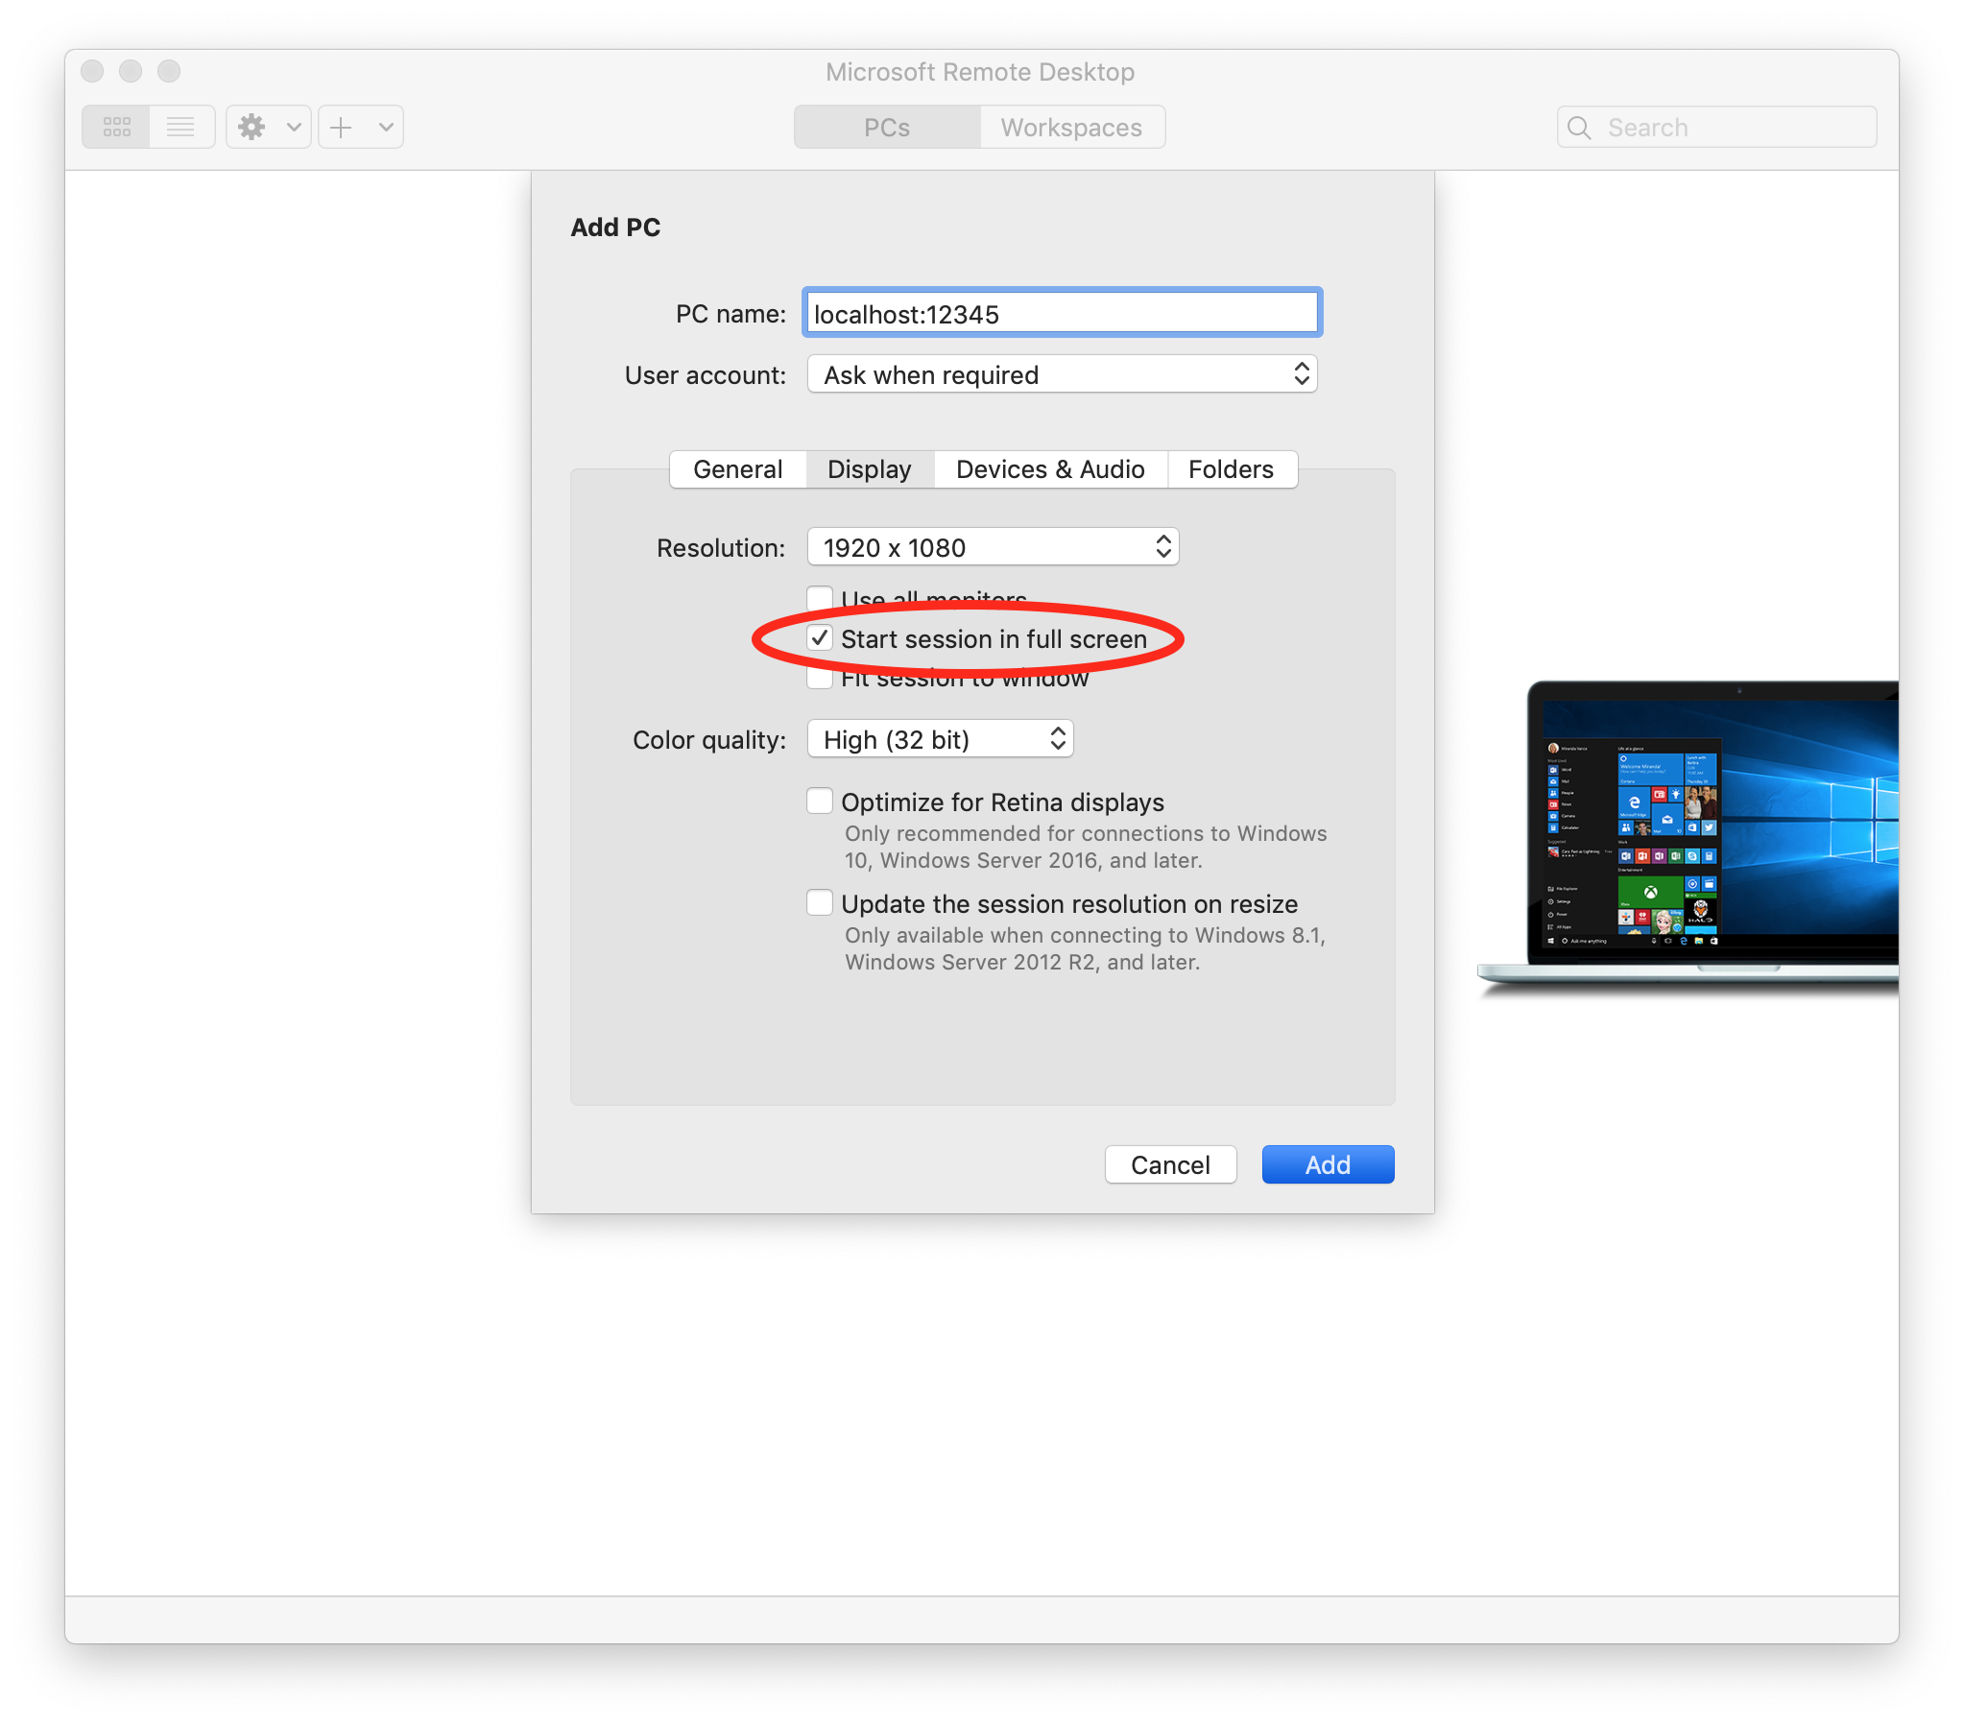Viewport: 1964px width, 1724px height.
Task: Click the PC name text field
Action: coord(1062,313)
